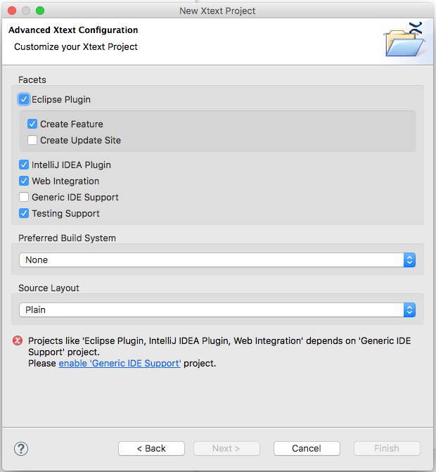
Task: Click the blue arrows on the Plain dropdown
Action: pos(409,310)
